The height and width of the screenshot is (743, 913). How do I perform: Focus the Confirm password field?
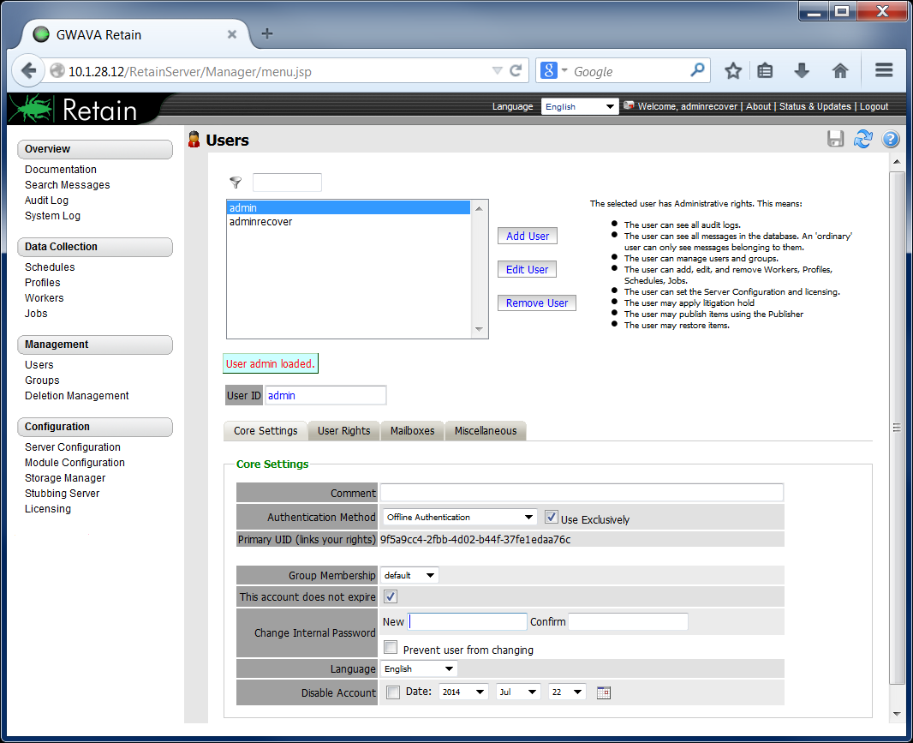pyautogui.click(x=628, y=622)
